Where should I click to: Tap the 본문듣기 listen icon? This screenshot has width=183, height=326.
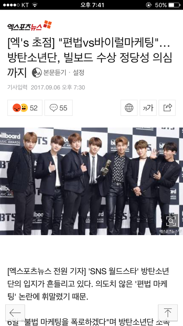(37, 73)
